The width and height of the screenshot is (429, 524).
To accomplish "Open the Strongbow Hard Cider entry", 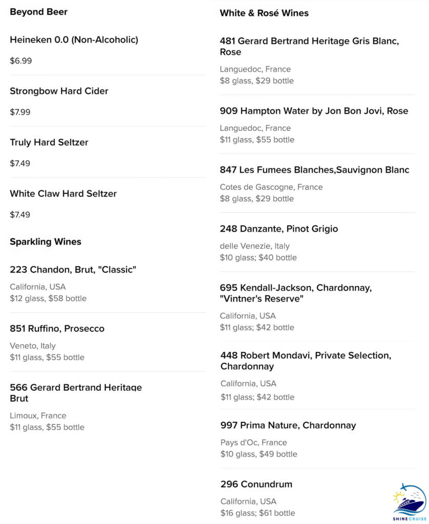I will (59, 91).
